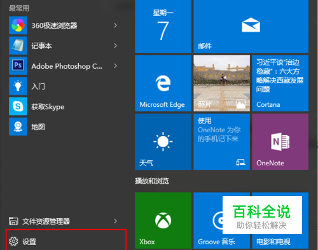Launch the green Xbox tile
318x250 pixels.
pos(163,221)
